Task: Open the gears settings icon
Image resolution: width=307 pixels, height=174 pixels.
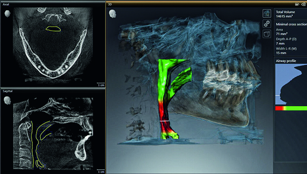Action: tap(267, 24)
